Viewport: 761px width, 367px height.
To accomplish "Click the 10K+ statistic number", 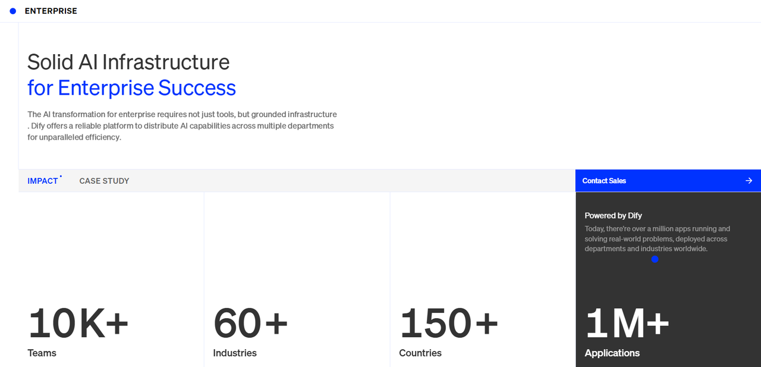I will tap(78, 324).
